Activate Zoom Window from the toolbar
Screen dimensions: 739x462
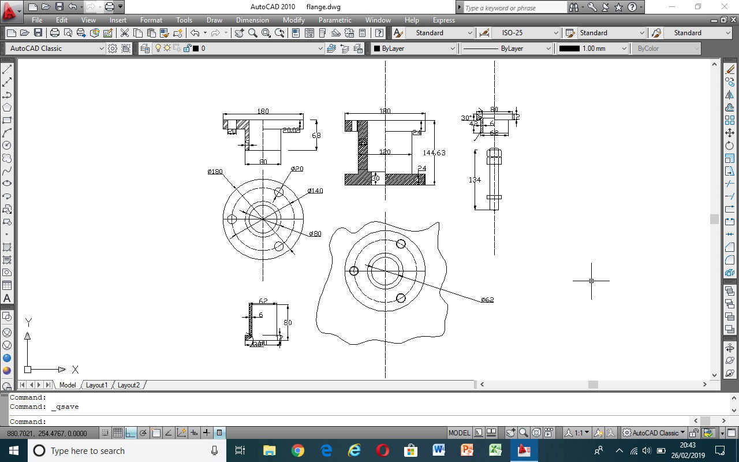coord(264,33)
